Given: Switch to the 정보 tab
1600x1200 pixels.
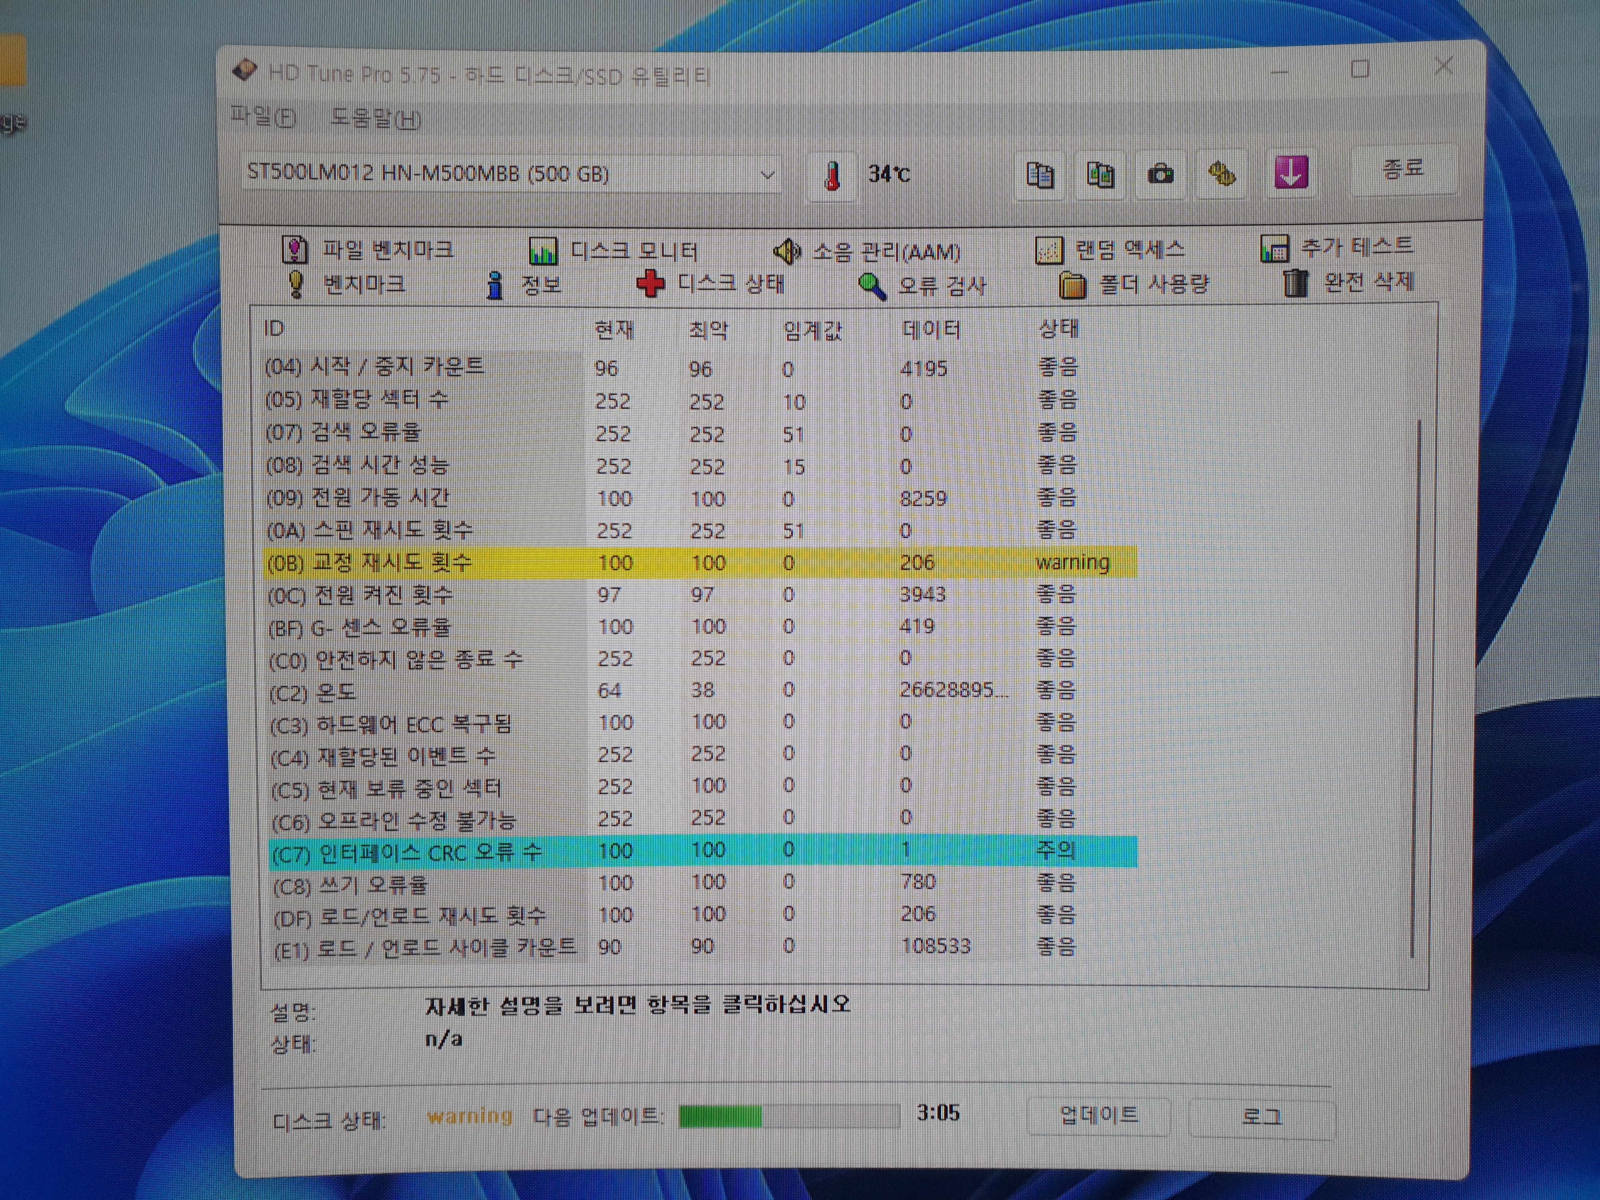Looking at the screenshot, I should tap(524, 285).
